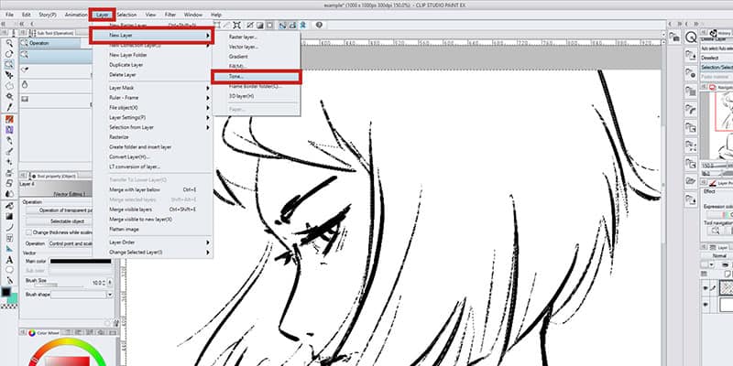Select the Text tool (A icon)
733x366 pixels.
9,260
